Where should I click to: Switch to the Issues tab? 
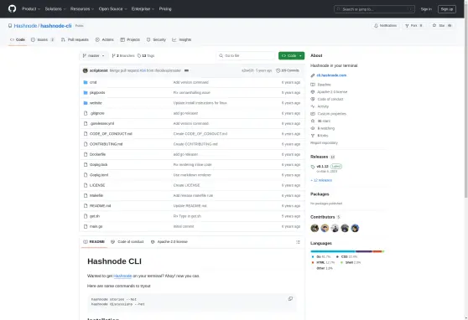(x=43, y=39)
